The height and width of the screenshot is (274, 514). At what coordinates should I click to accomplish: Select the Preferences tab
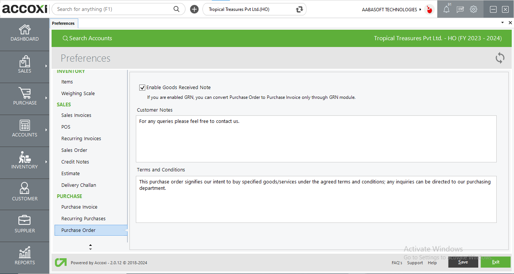click(63, 23)
